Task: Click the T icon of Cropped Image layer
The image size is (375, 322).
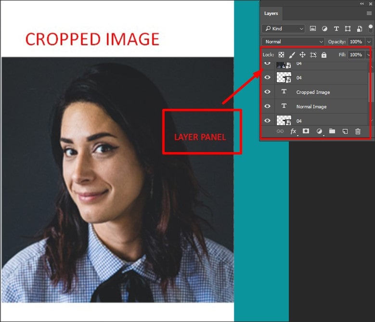Action: click(284, 91)
